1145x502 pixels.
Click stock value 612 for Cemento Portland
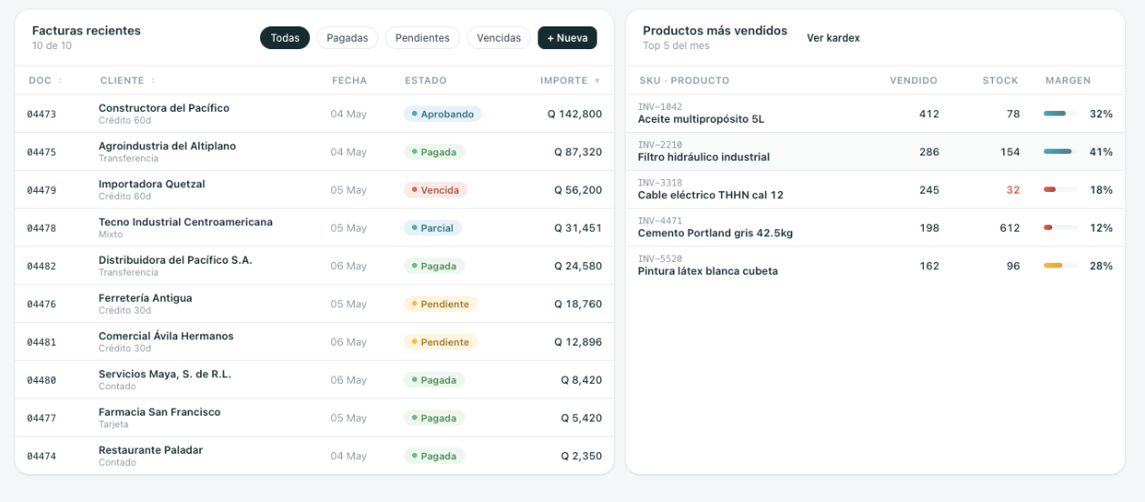[1009, 228]
